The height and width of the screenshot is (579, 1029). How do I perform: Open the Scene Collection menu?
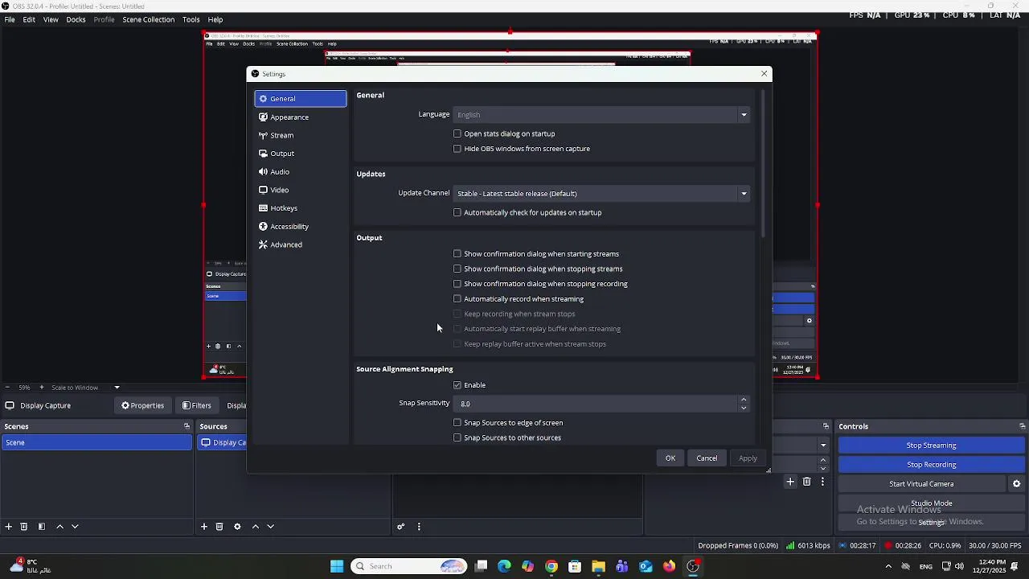click(149, 19)
